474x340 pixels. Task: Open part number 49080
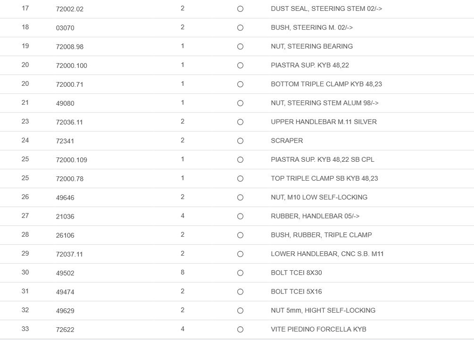pos(65,103)
